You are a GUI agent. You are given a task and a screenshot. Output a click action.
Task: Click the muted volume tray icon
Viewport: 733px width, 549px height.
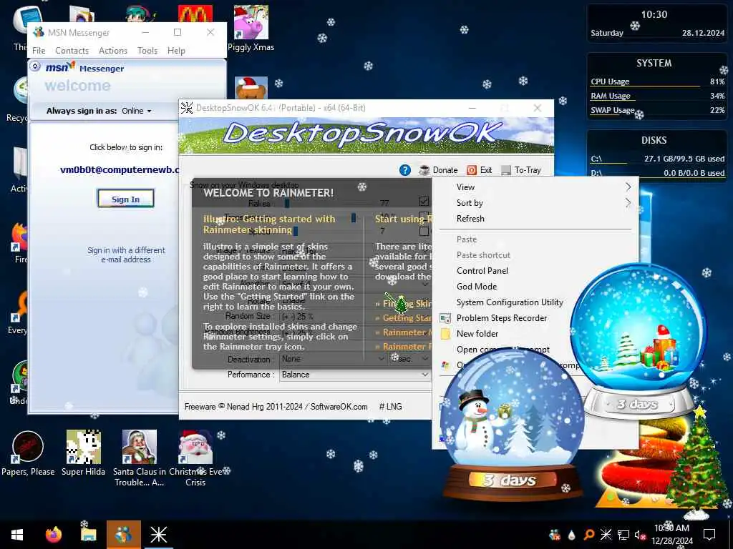coord(640,535)
